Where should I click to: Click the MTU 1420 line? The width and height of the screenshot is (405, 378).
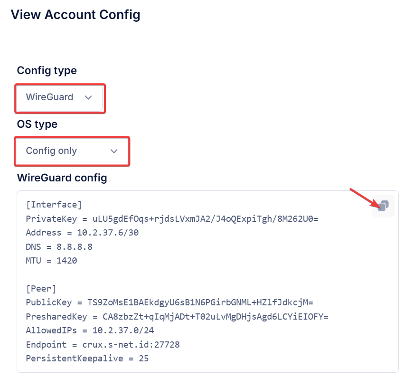click(51, 260)
